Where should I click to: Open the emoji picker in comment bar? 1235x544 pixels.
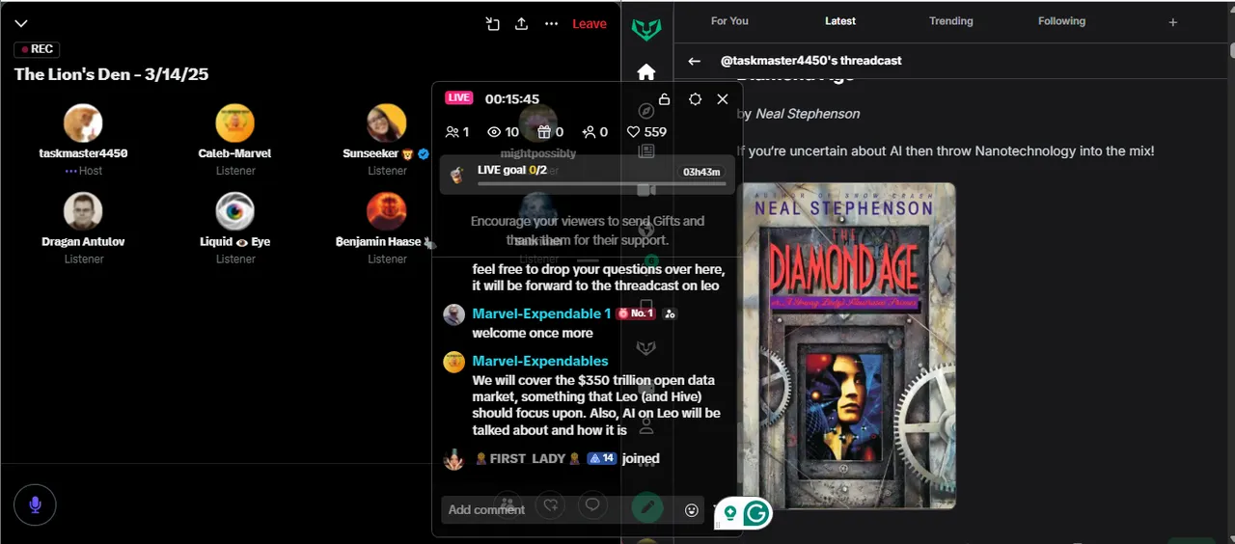[692, 510]
